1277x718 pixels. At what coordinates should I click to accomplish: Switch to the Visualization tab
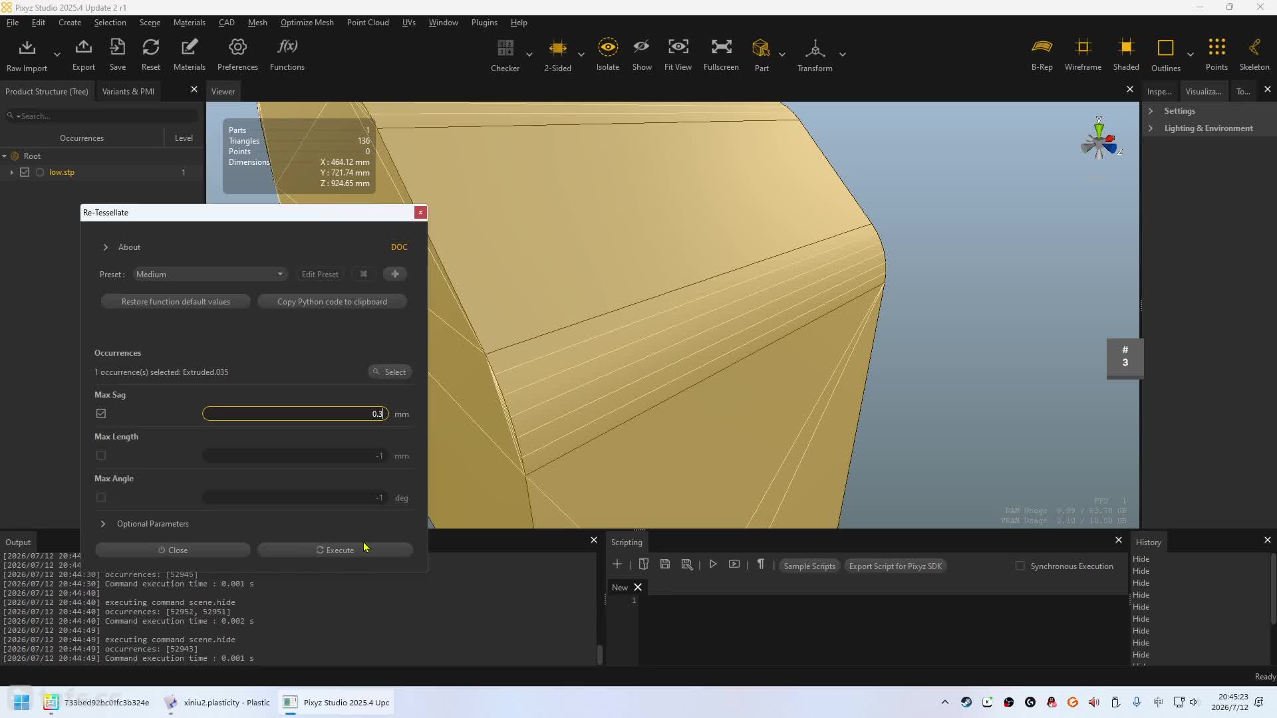tap(1203, 92)
